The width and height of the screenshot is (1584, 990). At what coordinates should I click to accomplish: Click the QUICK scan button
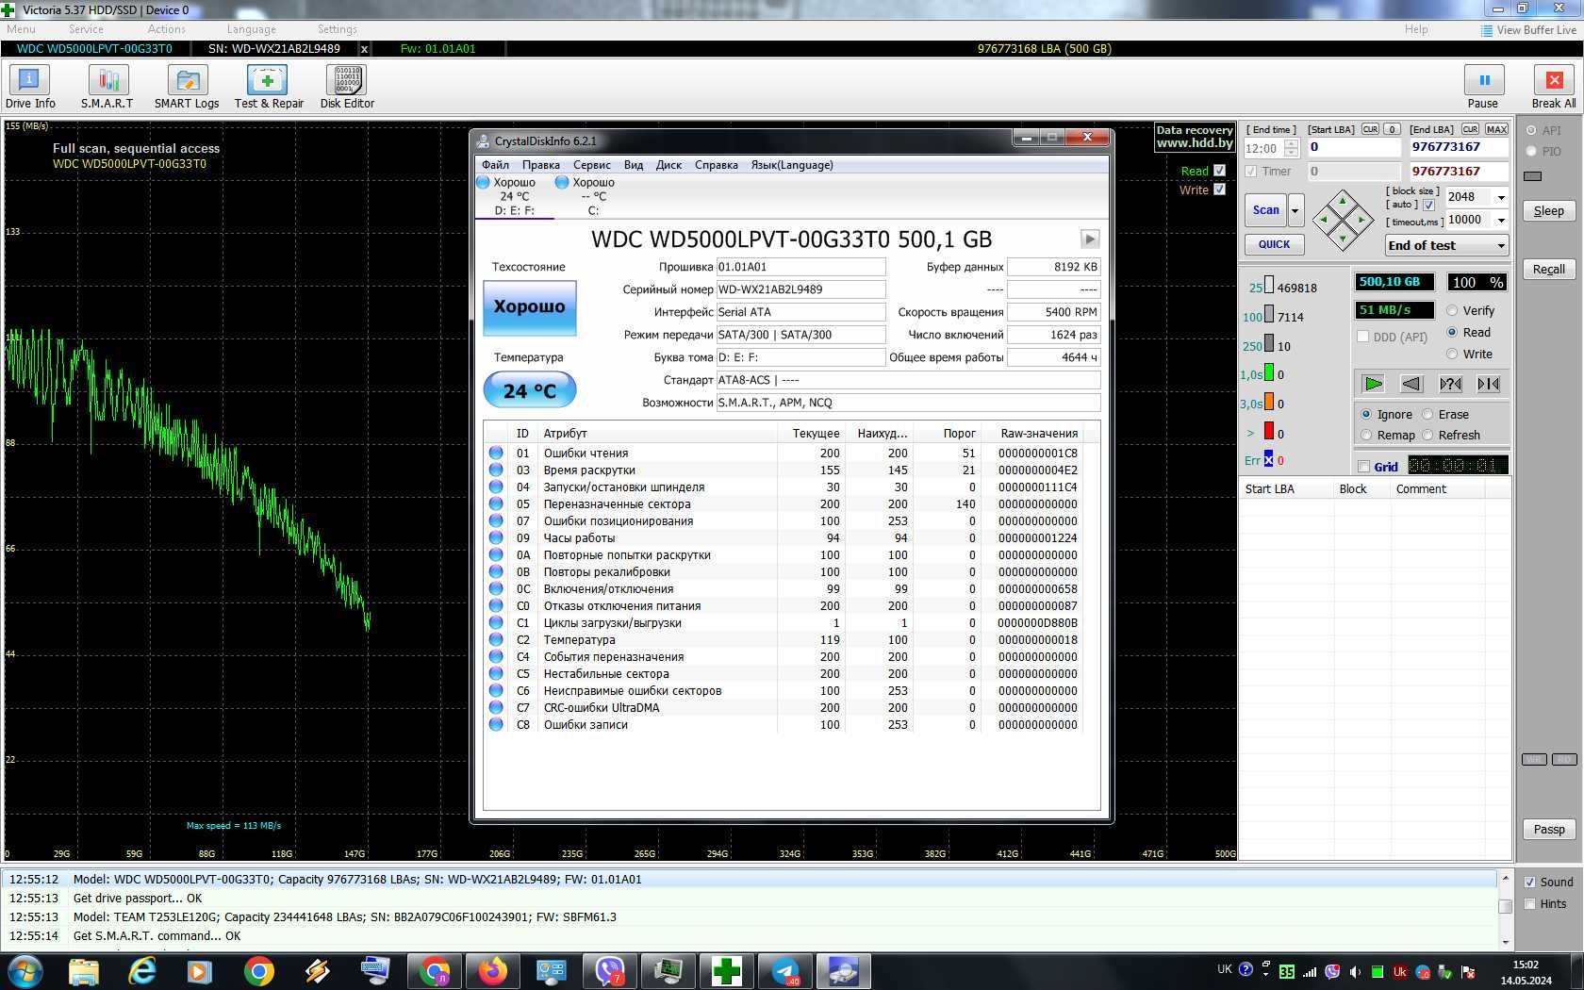[x=1275, y=244]
